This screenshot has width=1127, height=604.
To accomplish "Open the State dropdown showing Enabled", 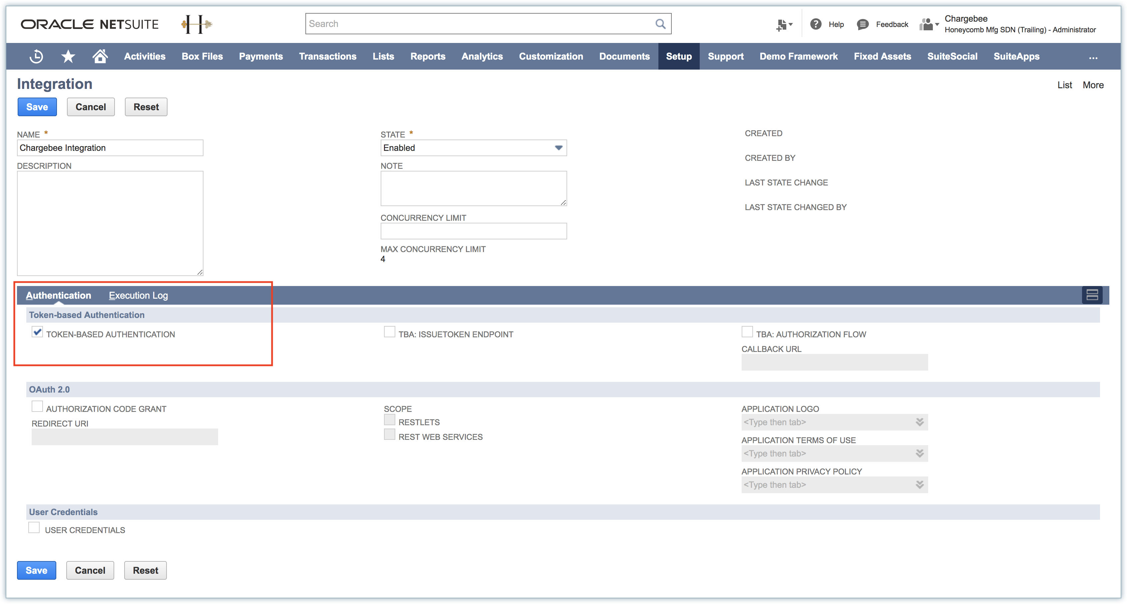I will pos(473,148).
